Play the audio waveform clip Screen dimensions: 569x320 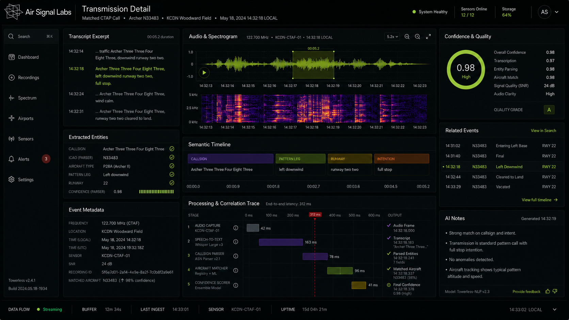click(x=204, y=72)
